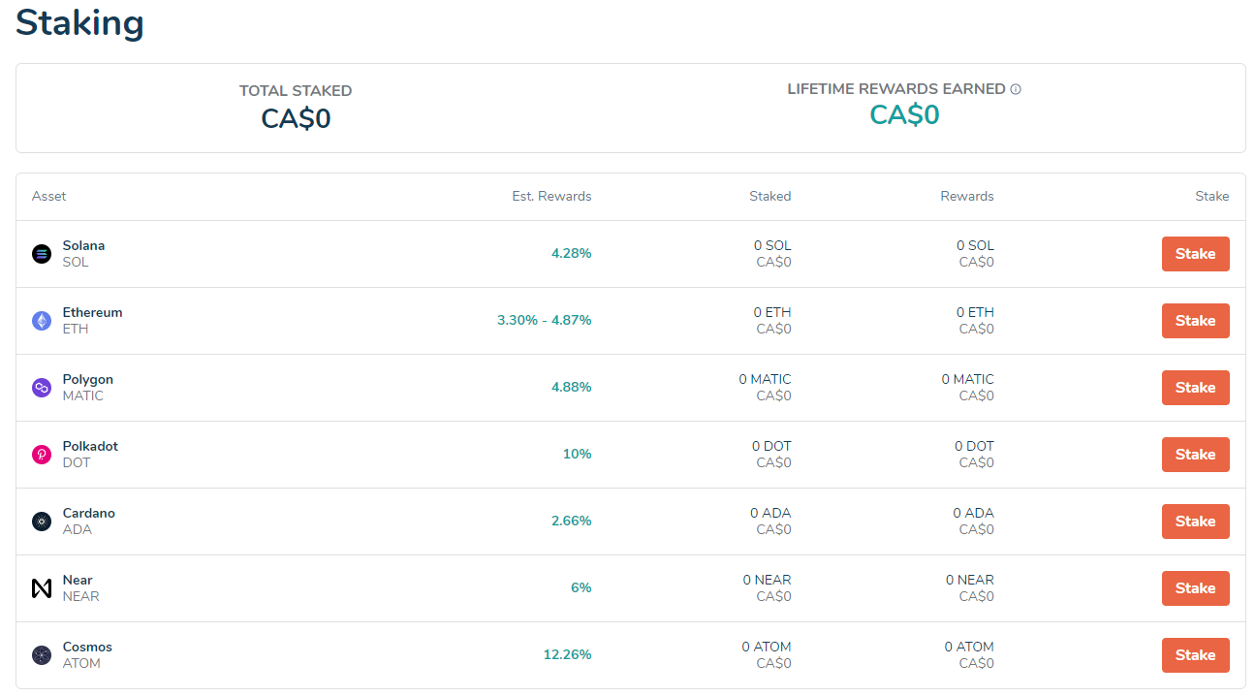Click the Ethereum coin icon
Image resolution: width=1256 pixels, height=696 pixels.
(41, 320)
